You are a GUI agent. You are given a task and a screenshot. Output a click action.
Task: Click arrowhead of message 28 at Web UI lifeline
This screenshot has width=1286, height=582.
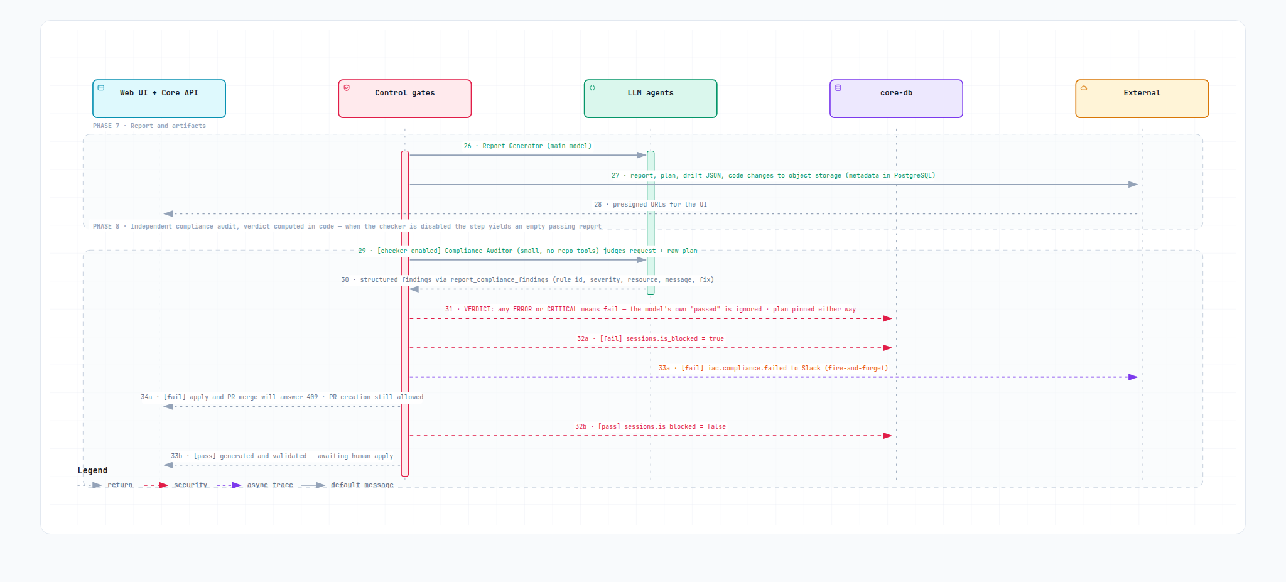(x=168, y=214)
